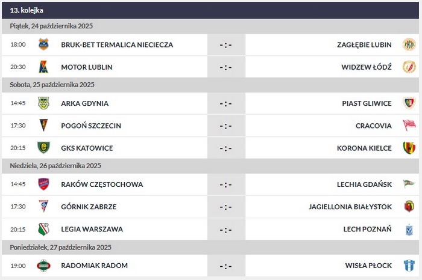Click the Górnik Zabrze vs Jagiellonia score box
Screen dimensions: 422x280
pos(226,207)
